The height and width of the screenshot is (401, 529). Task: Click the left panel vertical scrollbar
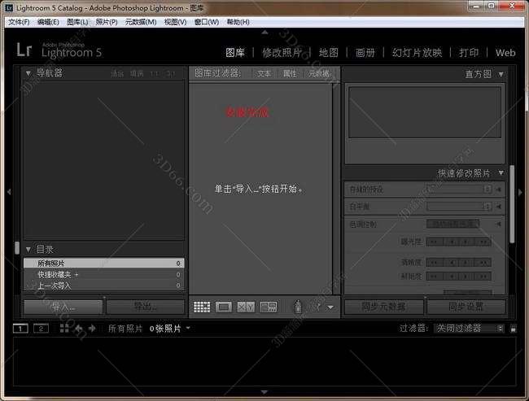click(17, 248)
